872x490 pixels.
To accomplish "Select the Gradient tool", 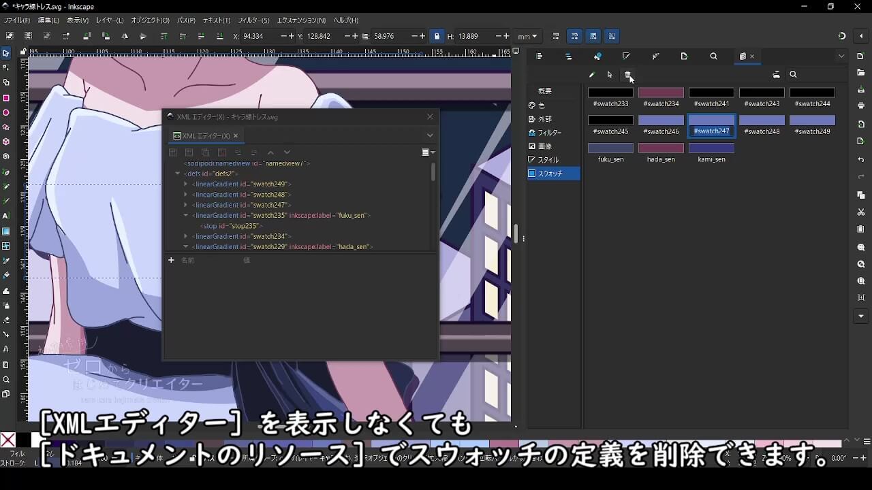I will (6, 231).
